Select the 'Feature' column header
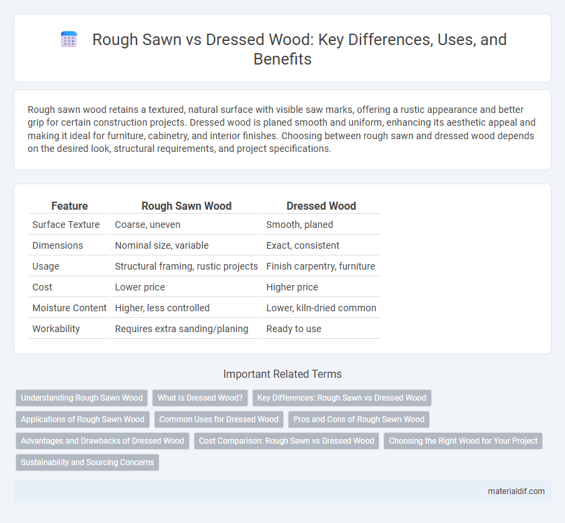565x523 pixels. (69, 206)
